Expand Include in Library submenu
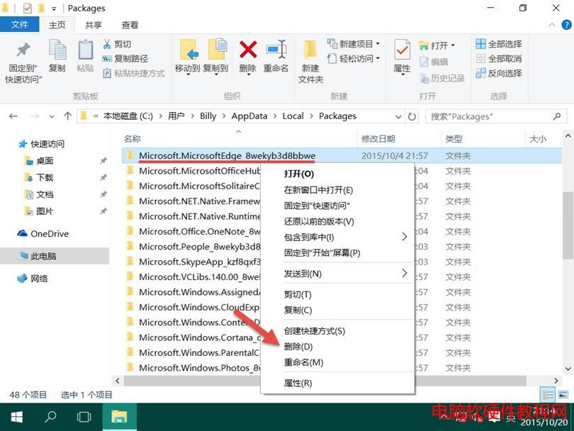Viewport: 574px width, 431px height. point(346,237)
